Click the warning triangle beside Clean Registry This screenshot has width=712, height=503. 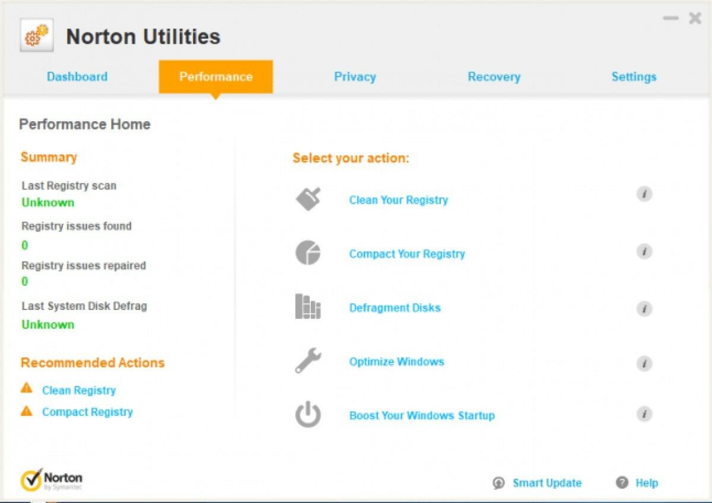pos(27,390)
